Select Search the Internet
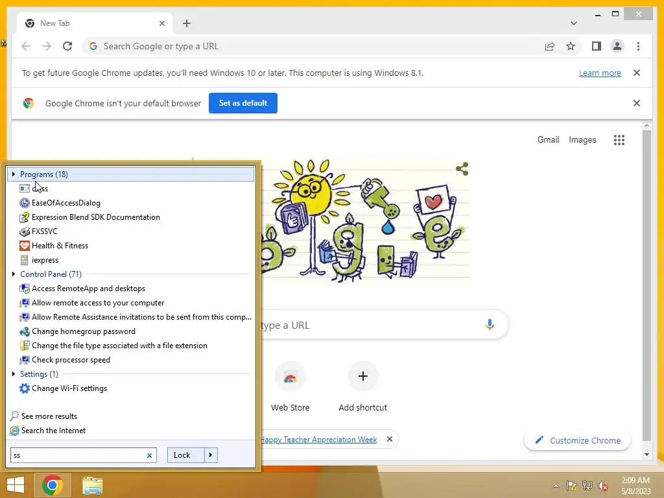Image resolution: width=664 pixels, height=498 pixels. click(x=48, y=431)
